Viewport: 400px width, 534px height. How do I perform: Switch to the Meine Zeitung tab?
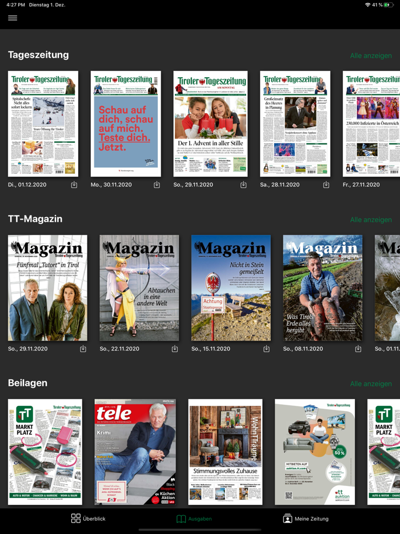click(x=306, y=519)
